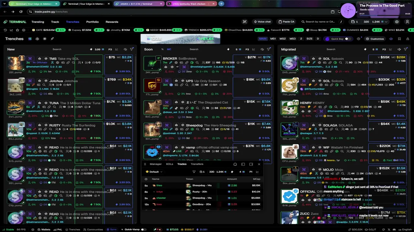Search within the Migrated column
Screen dimensions: 414x232
coord(331,49)
